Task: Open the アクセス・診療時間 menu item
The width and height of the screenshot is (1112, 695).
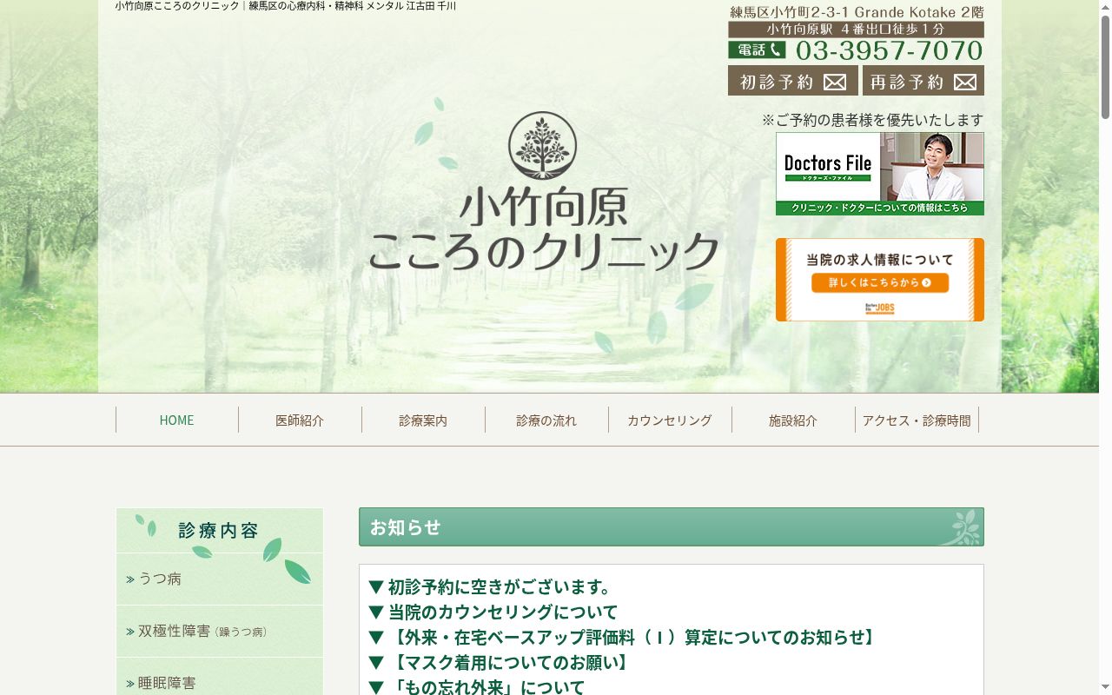Action: 917,420
